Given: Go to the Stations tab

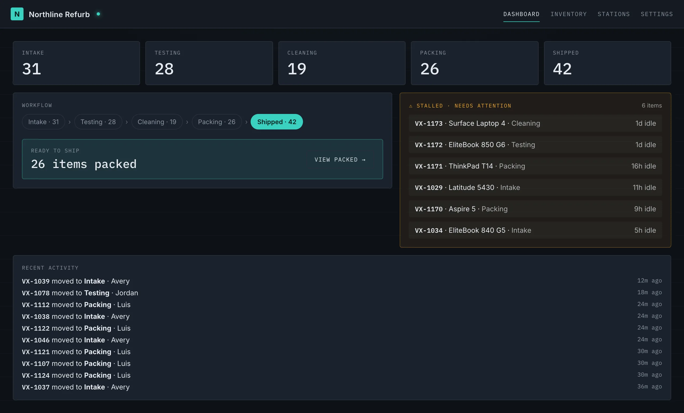Looking at the screenshot, I should pos(613,14).
